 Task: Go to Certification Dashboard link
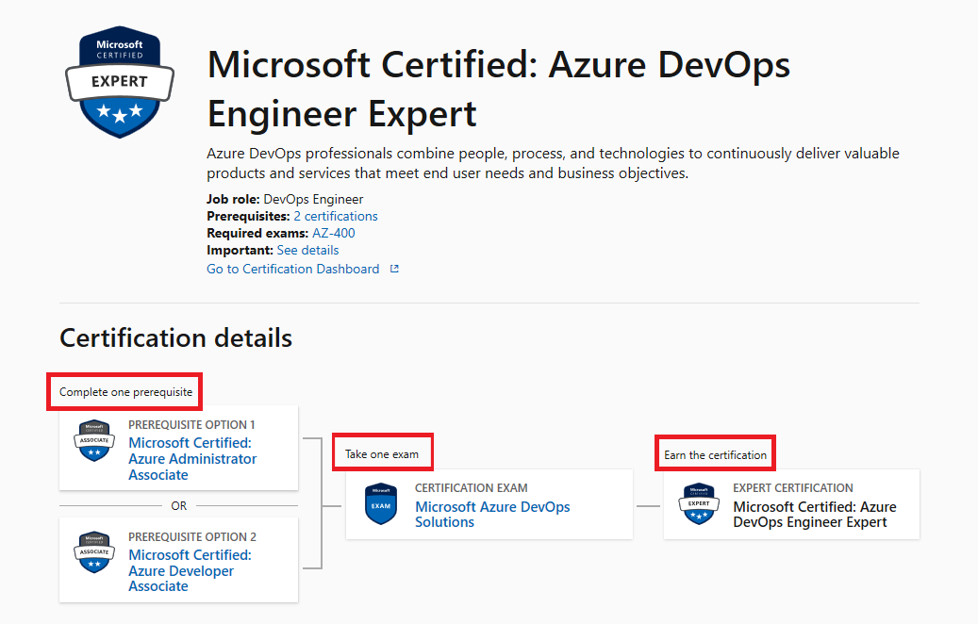(x=293, y=269)
